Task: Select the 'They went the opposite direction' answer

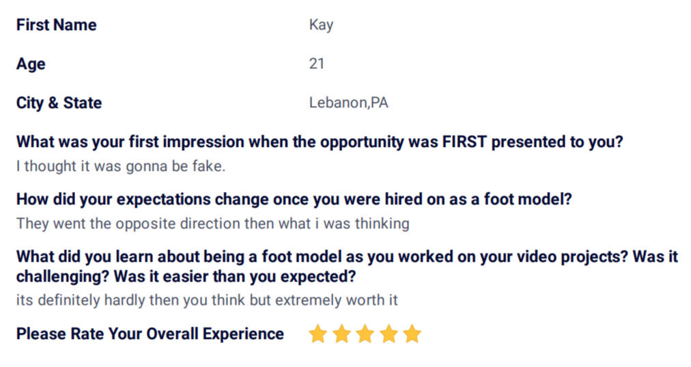Action: pos(213,223)
